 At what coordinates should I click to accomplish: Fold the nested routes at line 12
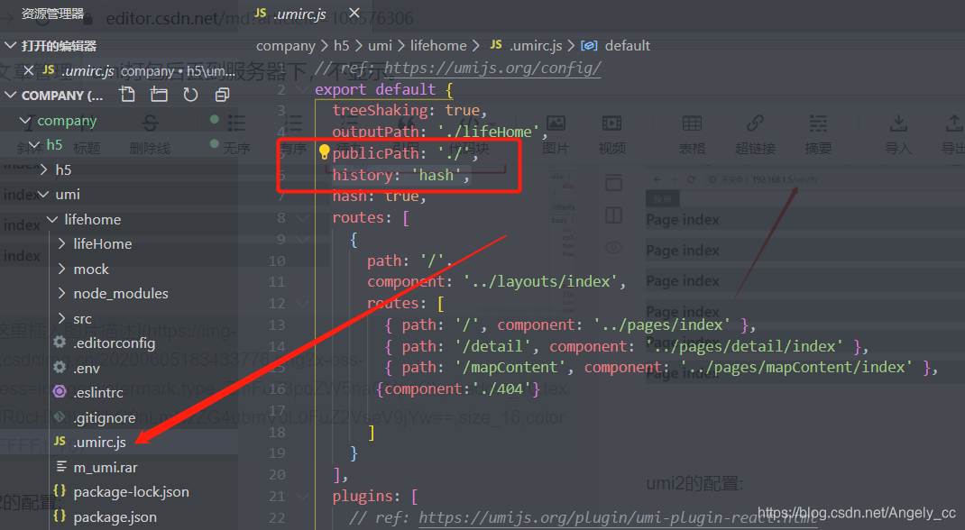(x=302, y=303)
